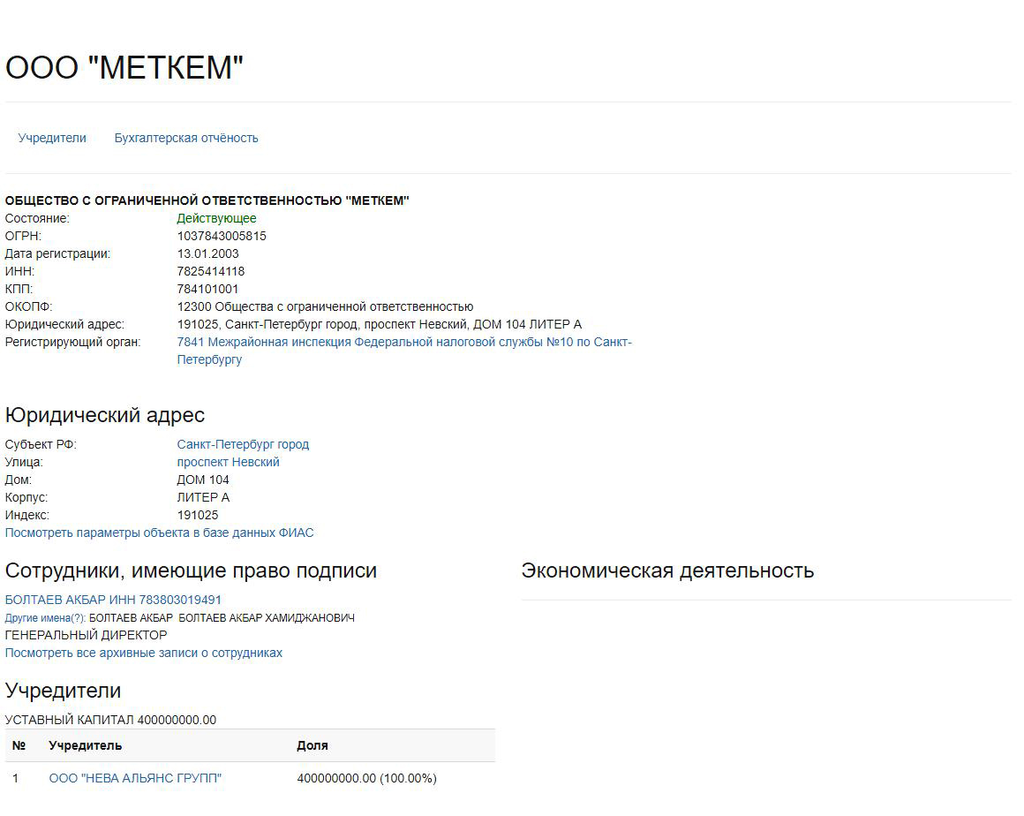View all archived employee records link
The image size is (1024, 816).
(x=144, y=653)
